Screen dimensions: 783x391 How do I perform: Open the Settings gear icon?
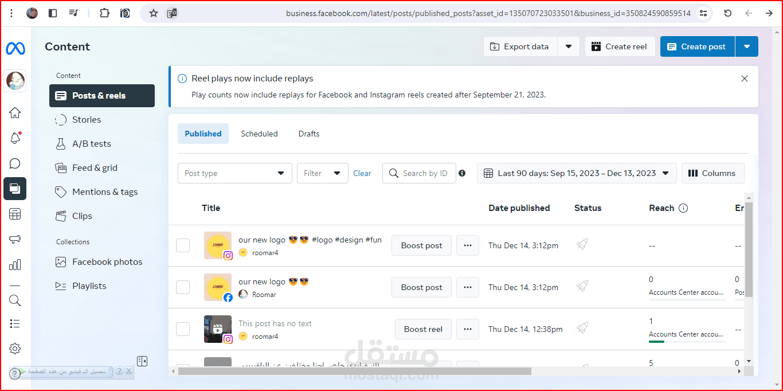pyautogui.click(x=15, y=349)
